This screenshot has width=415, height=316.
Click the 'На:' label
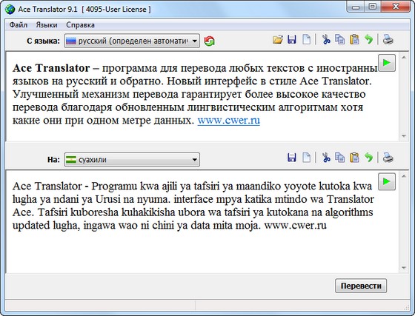[53, 160]
